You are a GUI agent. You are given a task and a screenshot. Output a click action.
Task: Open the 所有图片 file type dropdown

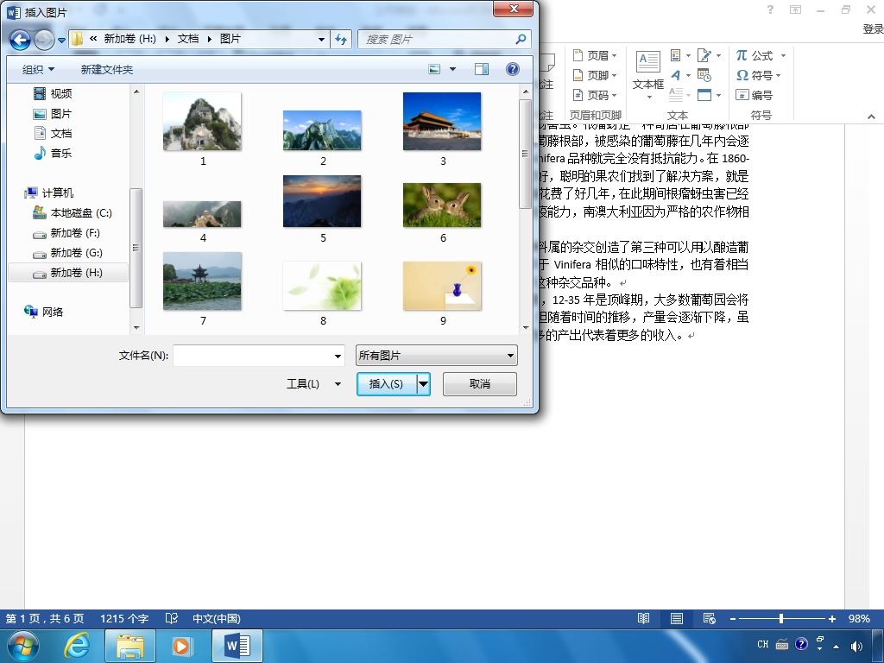[436, 355]
